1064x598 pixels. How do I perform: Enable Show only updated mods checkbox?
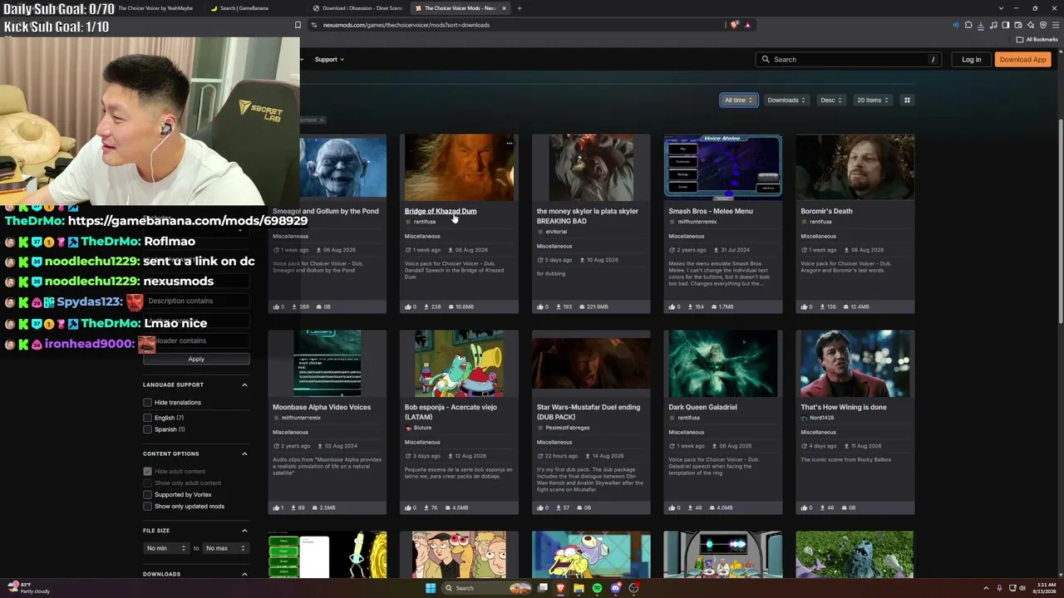point(147,506)
